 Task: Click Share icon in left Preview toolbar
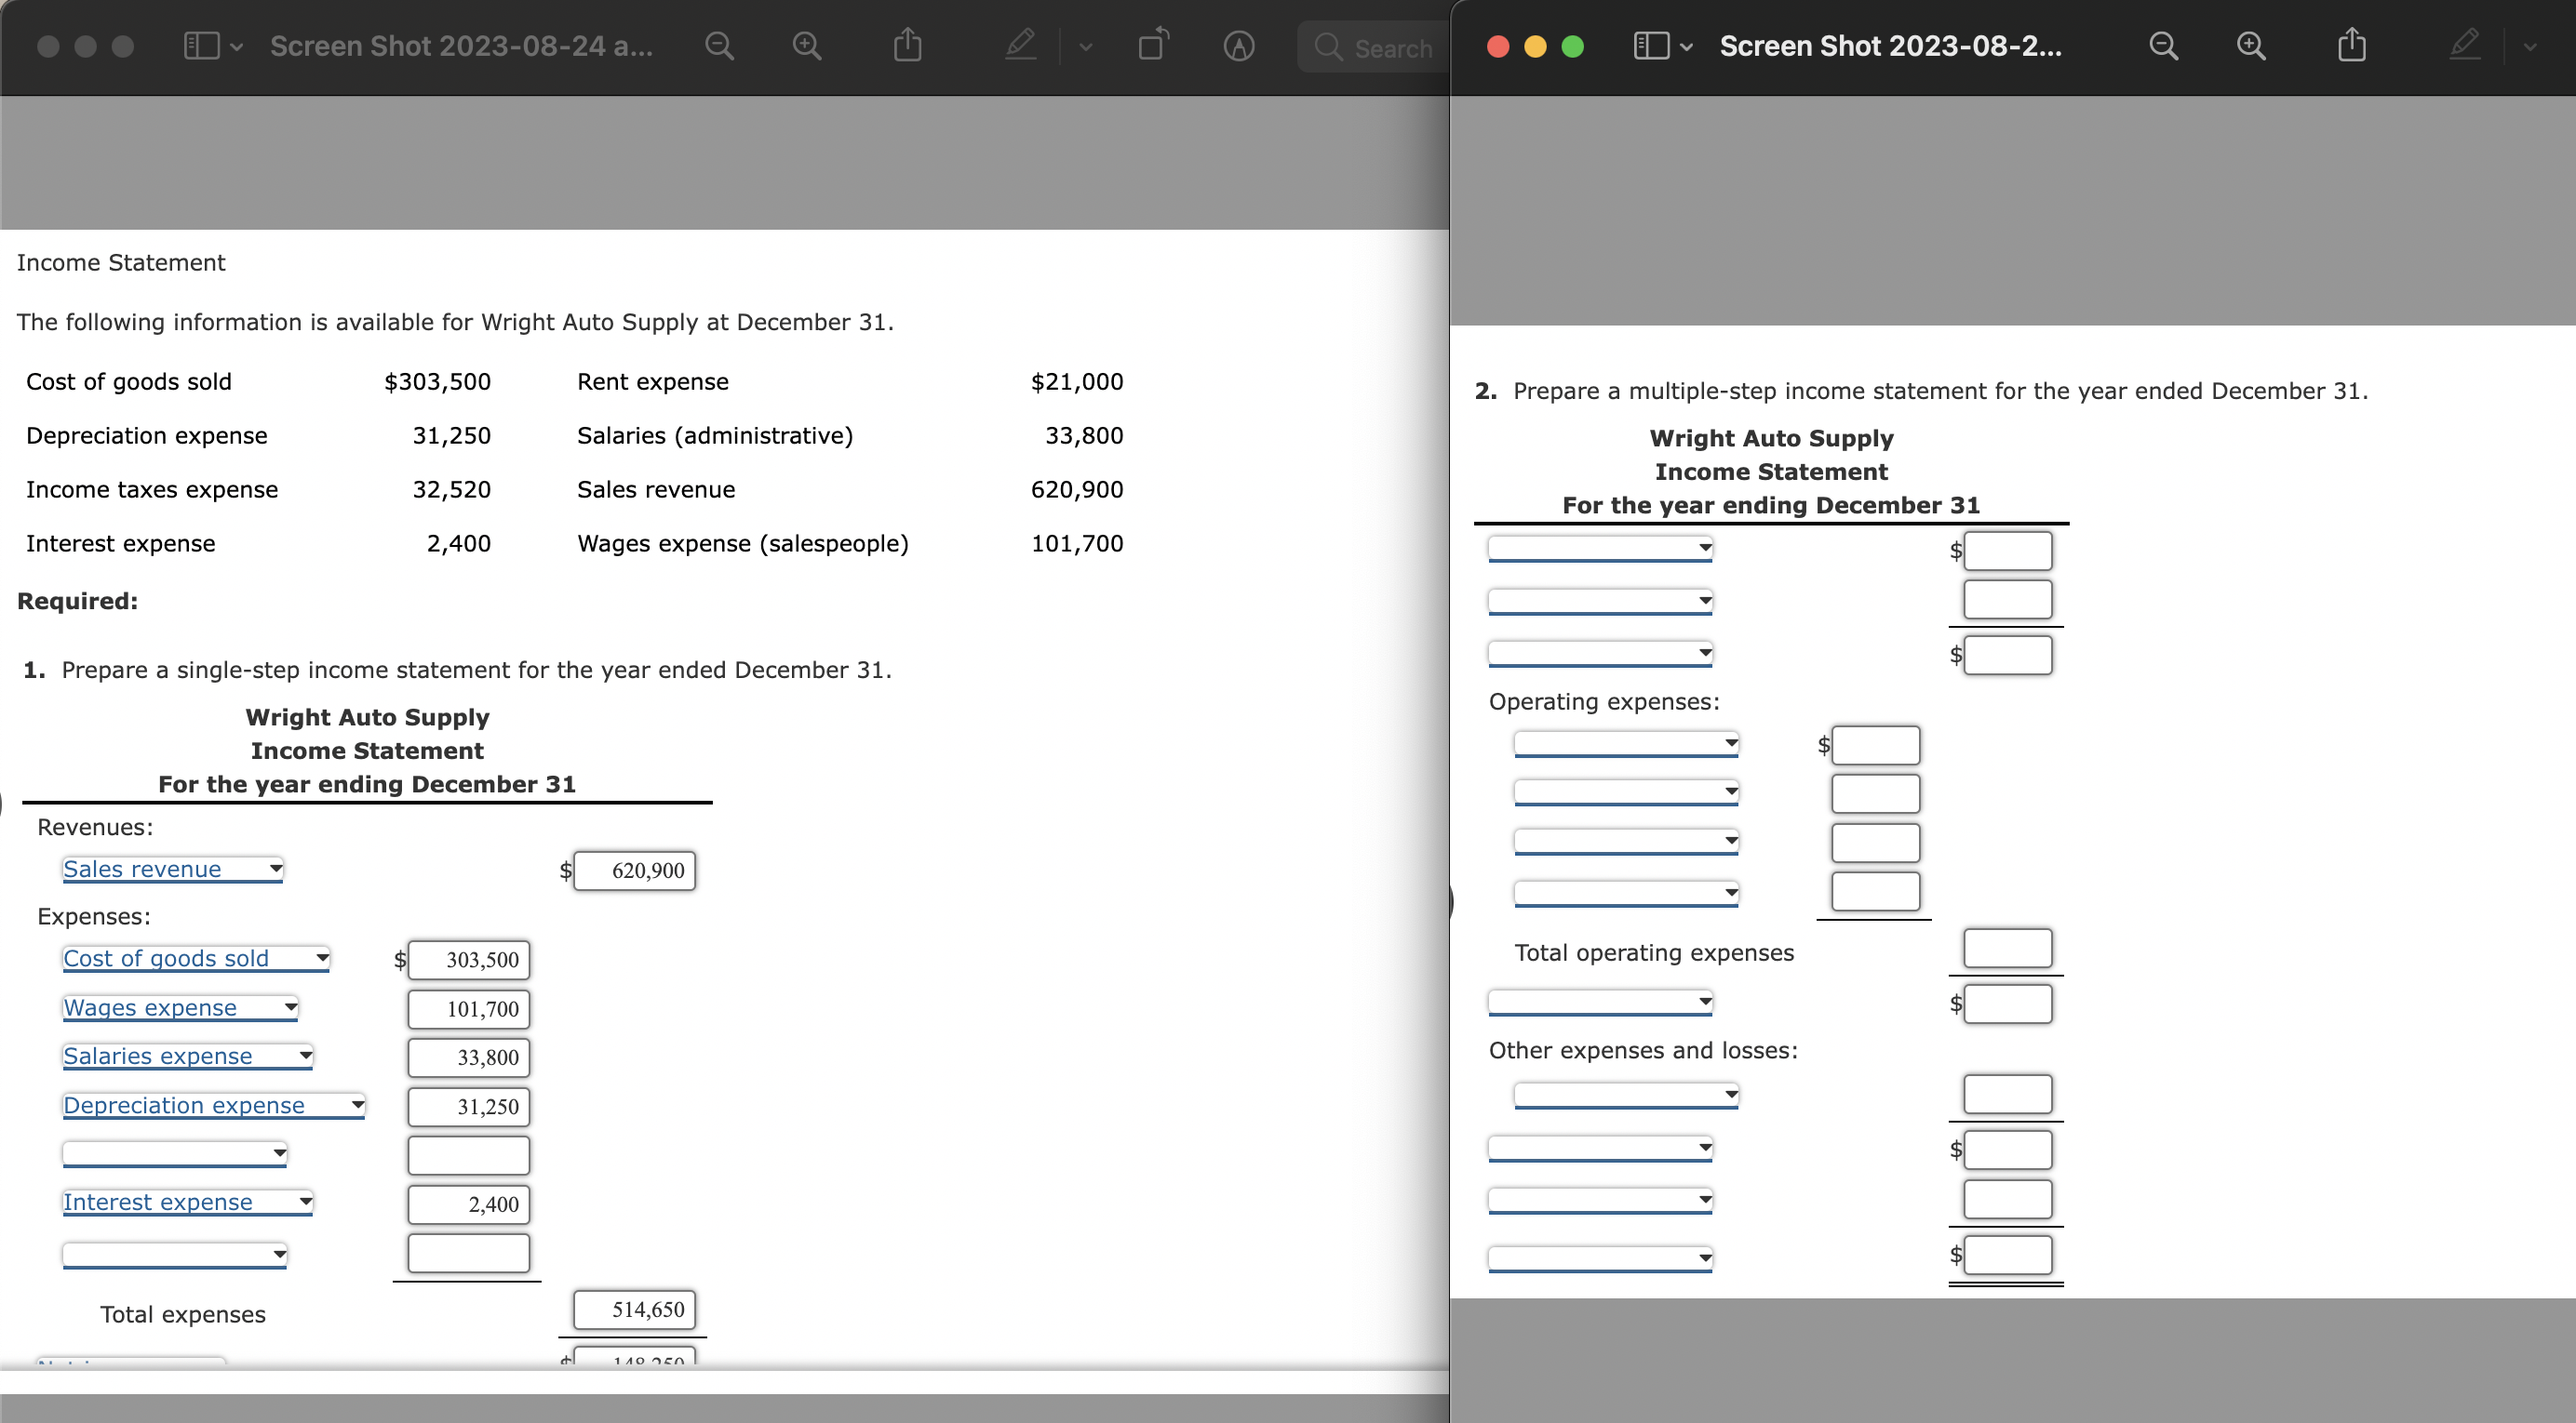point(907,46)
